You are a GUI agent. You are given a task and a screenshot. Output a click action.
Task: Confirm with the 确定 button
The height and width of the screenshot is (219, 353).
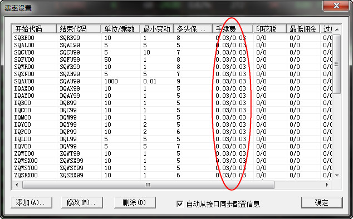(x=322, y=202)
